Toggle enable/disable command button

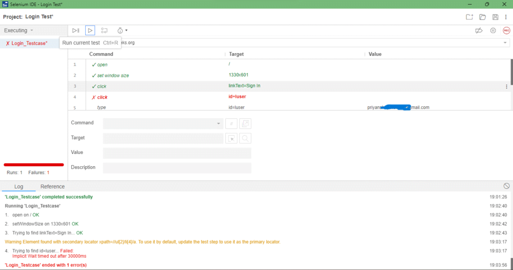tap(231, 123)
